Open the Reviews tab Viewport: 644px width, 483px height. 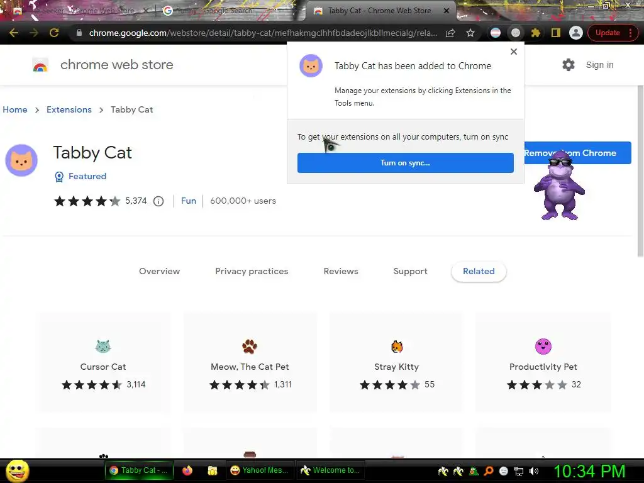[341, 272]
